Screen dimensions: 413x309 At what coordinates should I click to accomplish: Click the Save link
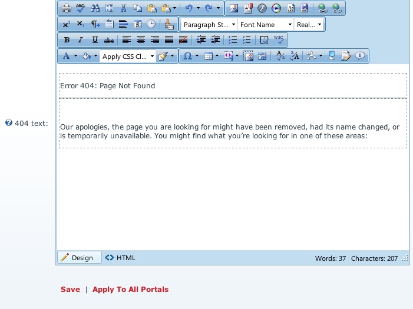coord(70,289)
